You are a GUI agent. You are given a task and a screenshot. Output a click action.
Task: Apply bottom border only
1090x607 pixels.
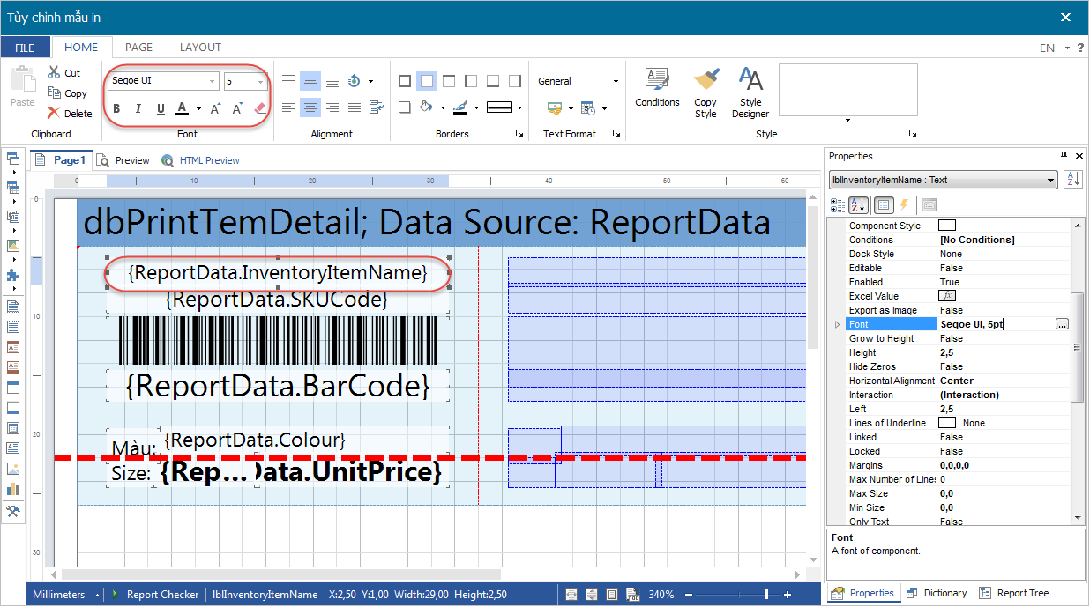click(x=493, y=81)
